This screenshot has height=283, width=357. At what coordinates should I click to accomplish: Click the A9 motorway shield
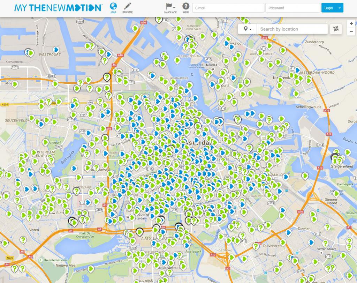(22, 252)
